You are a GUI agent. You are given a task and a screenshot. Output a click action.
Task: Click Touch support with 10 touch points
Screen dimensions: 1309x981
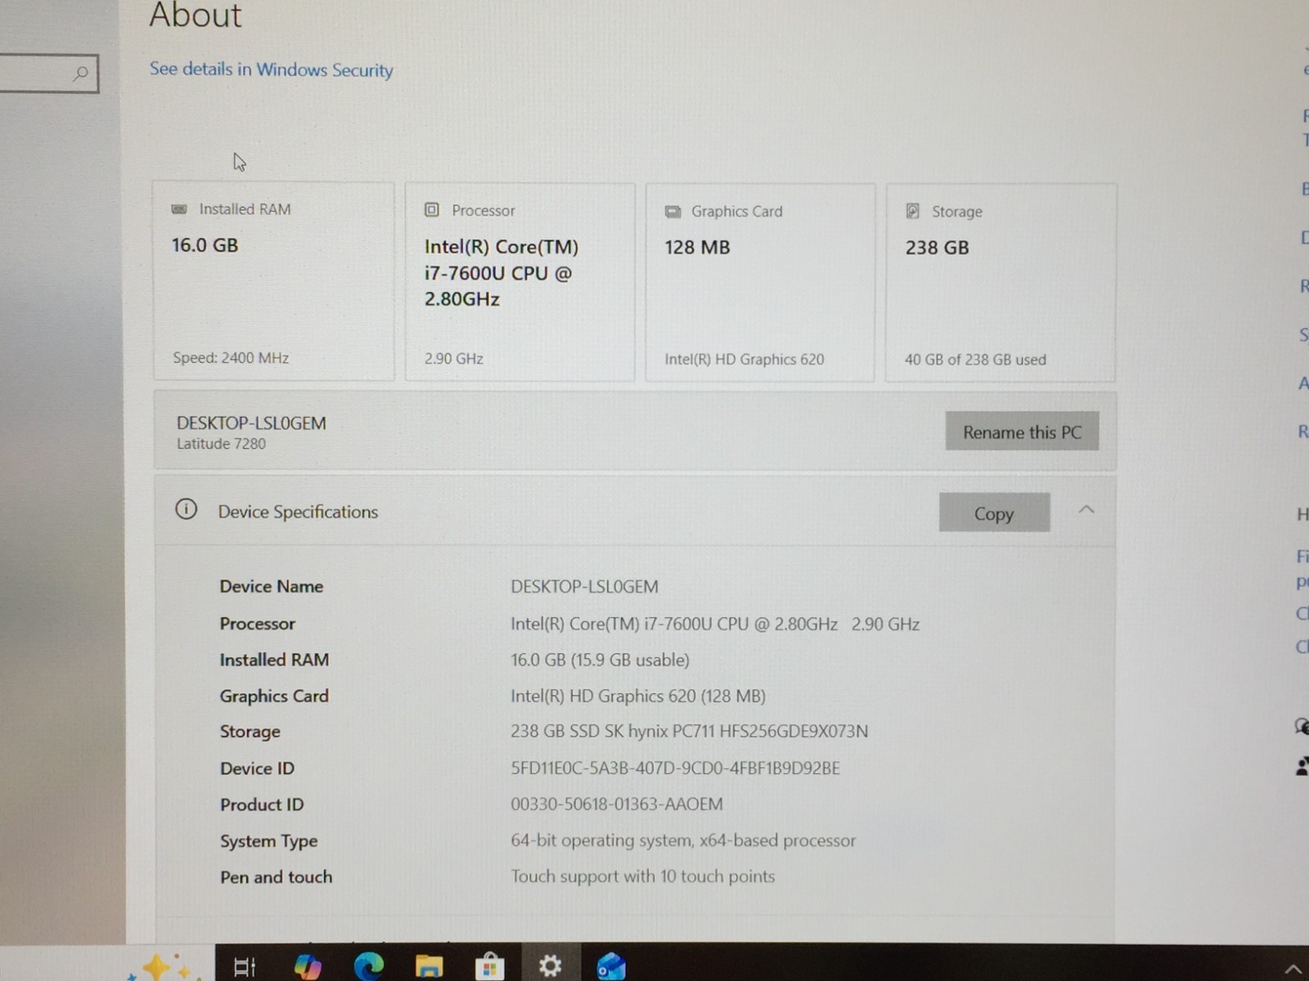(x=642, y=876)
